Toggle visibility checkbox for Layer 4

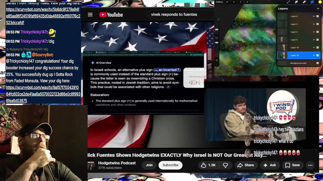317,16
